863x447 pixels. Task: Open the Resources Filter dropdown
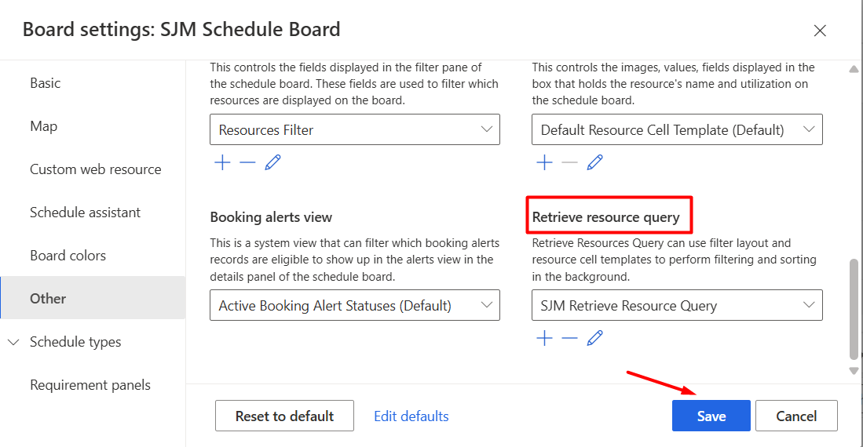pyautogui.click(x=354, y=130)
